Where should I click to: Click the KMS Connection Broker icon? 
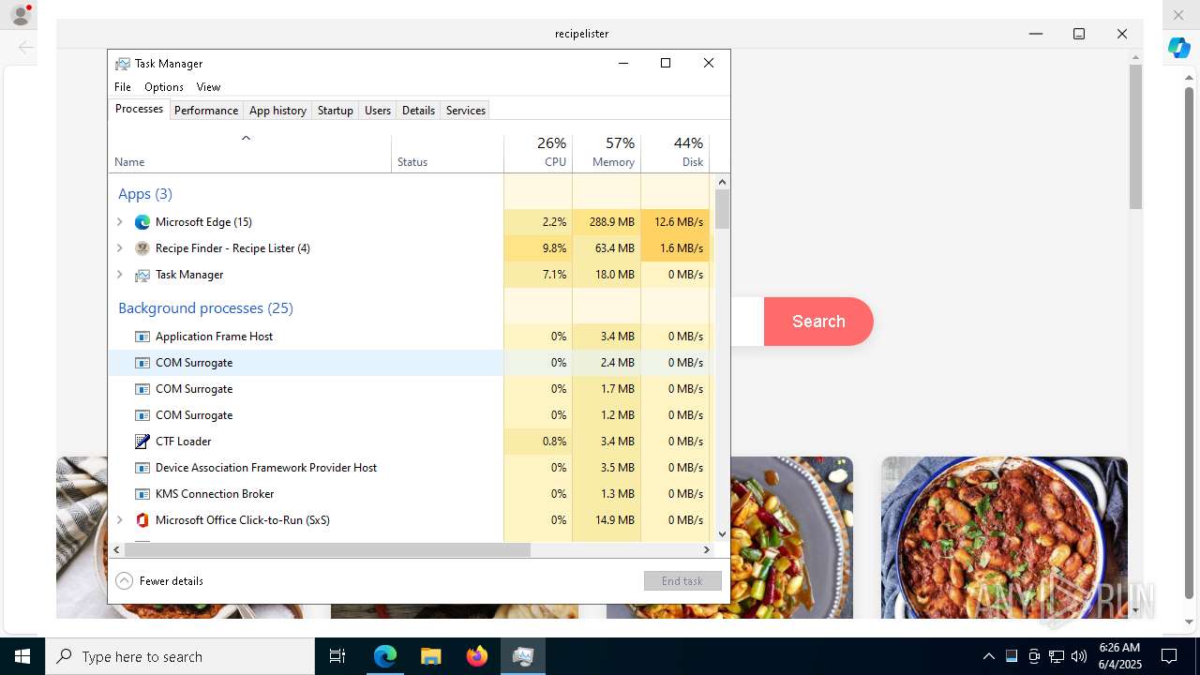pos(142,494)
